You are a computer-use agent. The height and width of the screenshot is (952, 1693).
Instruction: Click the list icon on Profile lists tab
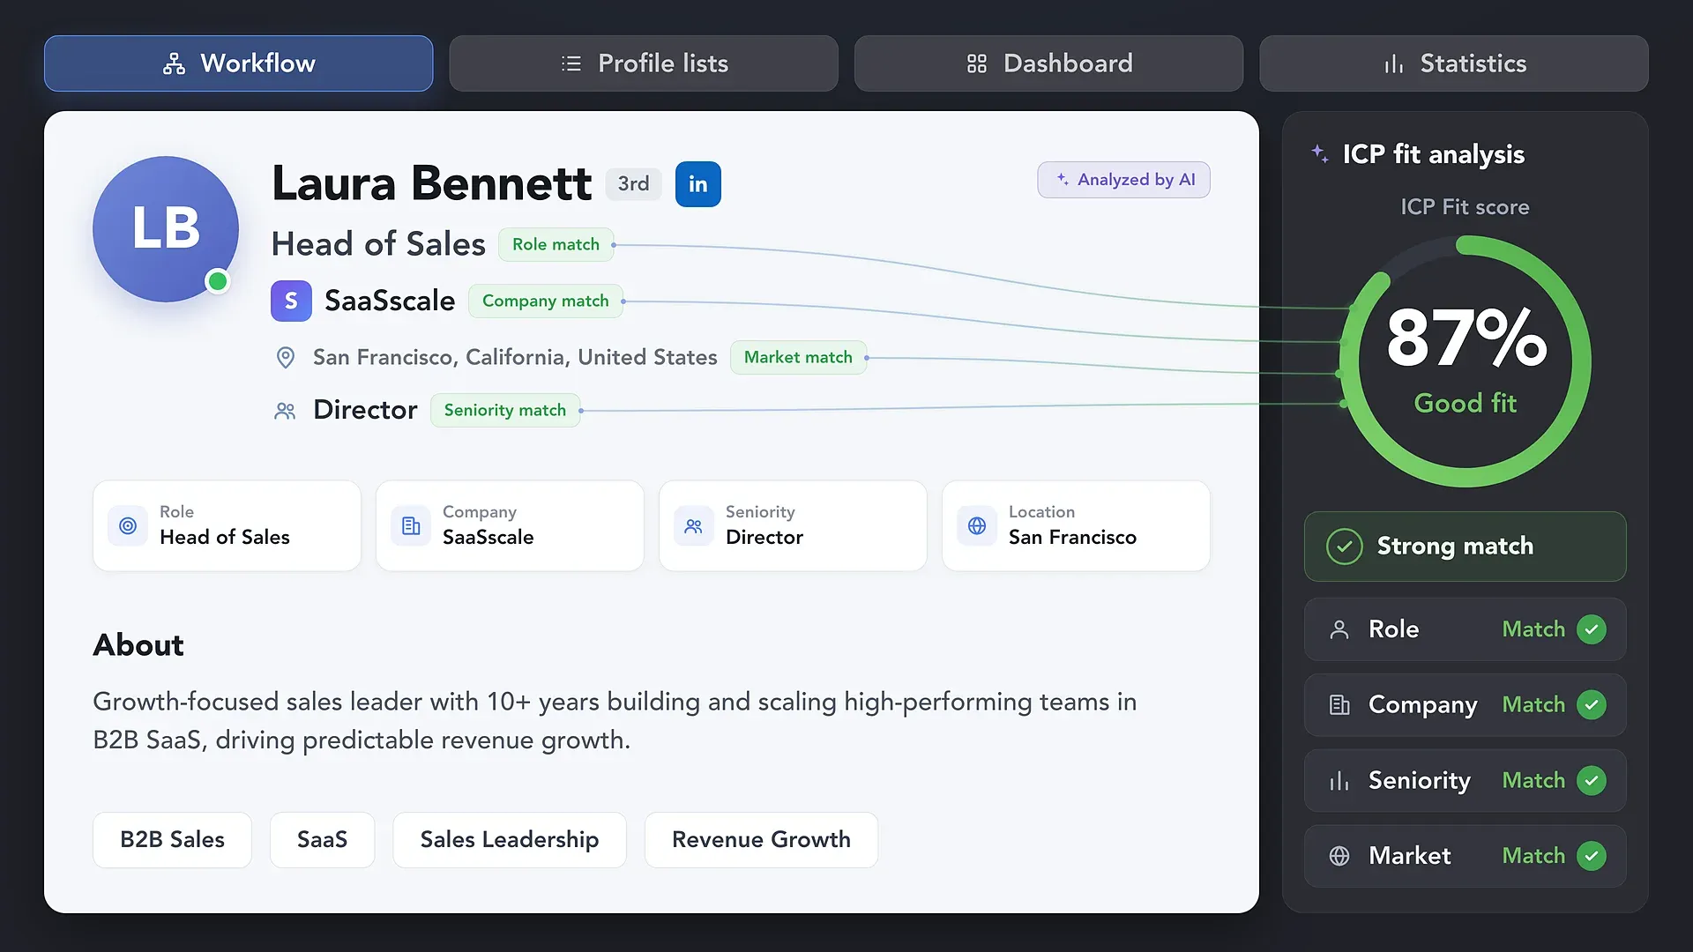571,63
